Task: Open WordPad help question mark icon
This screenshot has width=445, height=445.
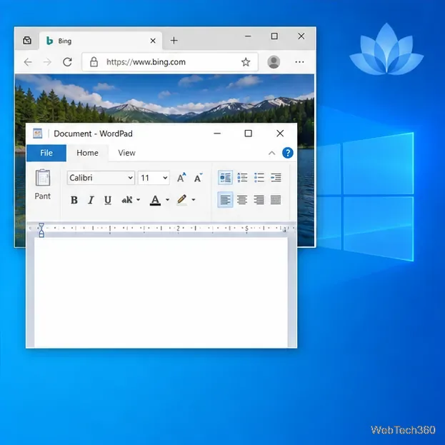Action: tap(287, 153)
